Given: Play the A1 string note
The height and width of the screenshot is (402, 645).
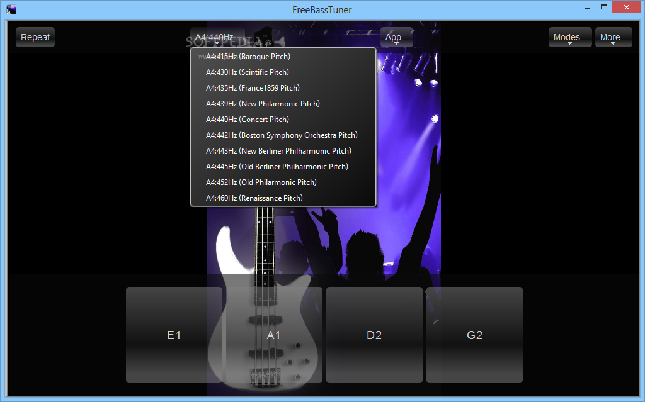Looking at the screenshot, I should point(274,335).
